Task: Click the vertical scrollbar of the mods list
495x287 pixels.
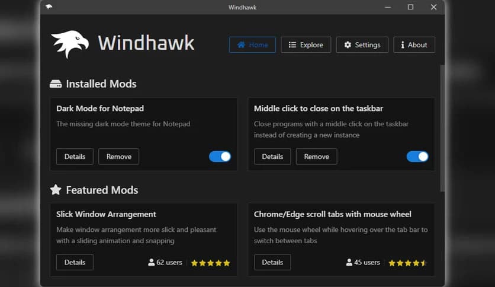Action: coord(442,128)
